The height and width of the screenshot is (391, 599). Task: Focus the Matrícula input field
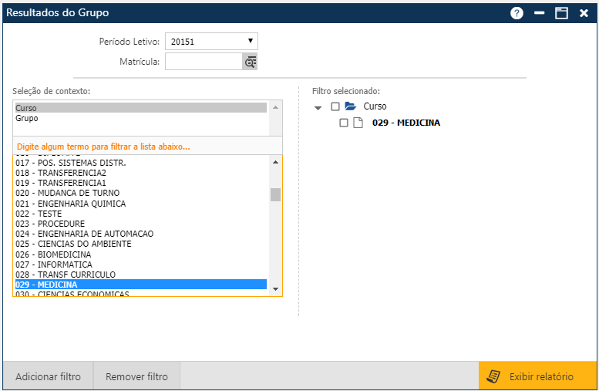[x=204, y=62]
